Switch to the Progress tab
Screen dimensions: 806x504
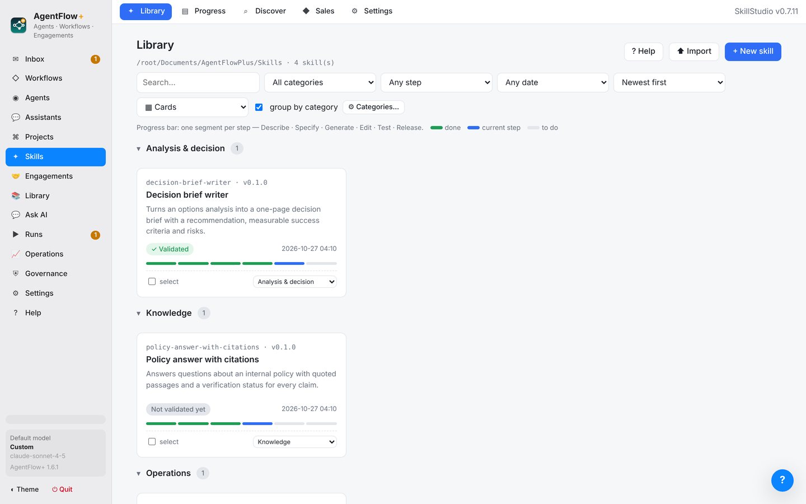[x=204, y=11]
